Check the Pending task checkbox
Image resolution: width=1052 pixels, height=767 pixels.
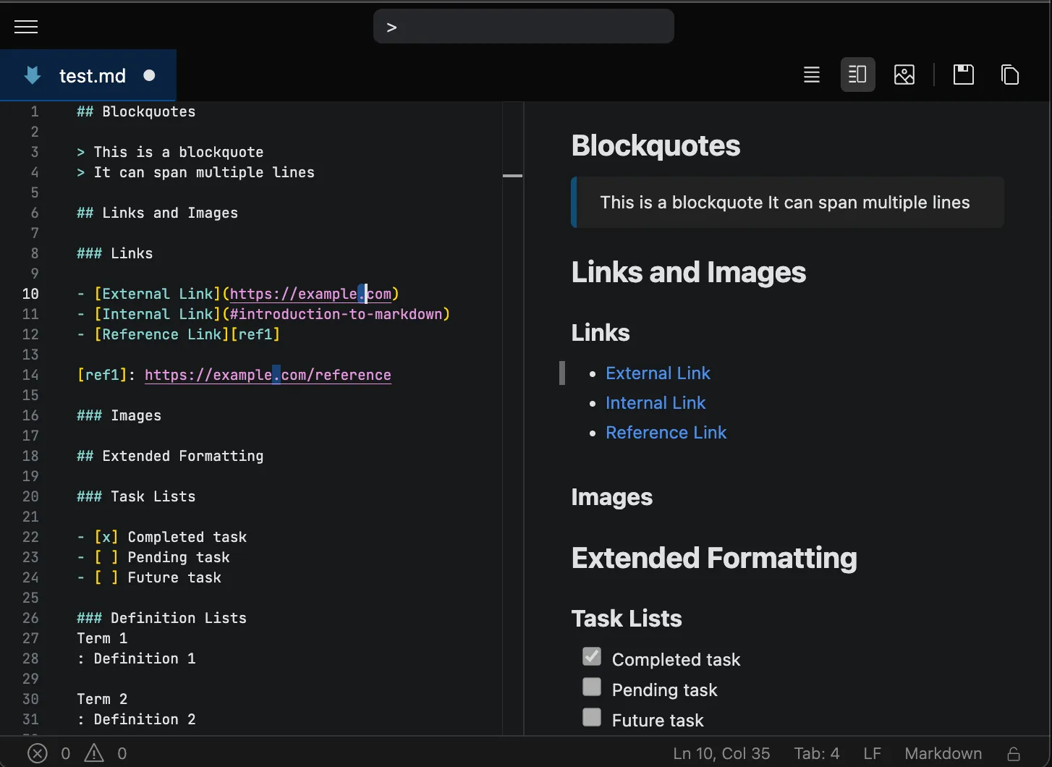(x=592, y=687)
